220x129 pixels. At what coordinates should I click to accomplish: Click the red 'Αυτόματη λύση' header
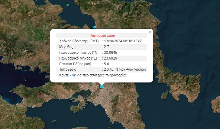pos(103,35)
